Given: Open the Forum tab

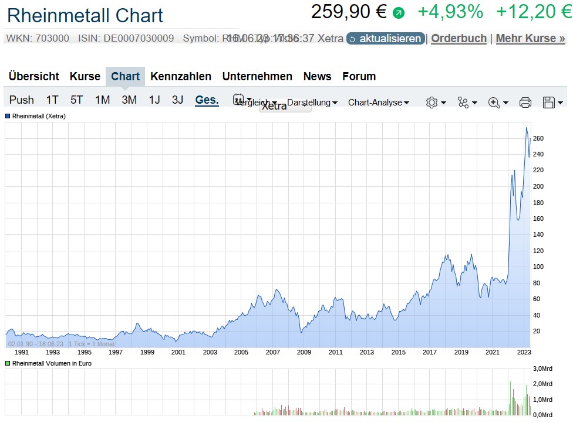Looking at the screenshot, I should coord(359,76).
